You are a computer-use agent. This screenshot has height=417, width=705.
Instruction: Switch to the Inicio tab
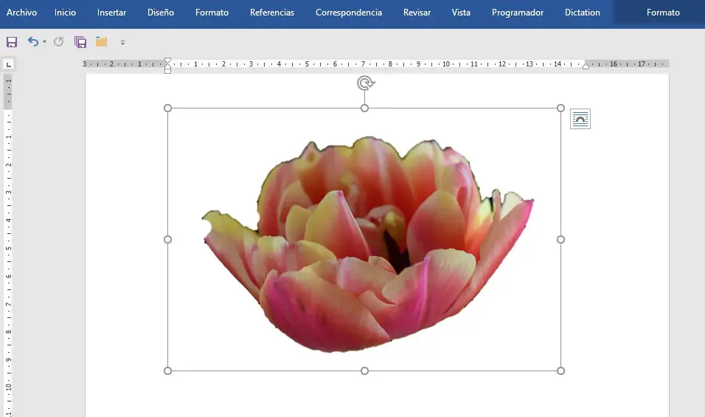click(65, 13)
